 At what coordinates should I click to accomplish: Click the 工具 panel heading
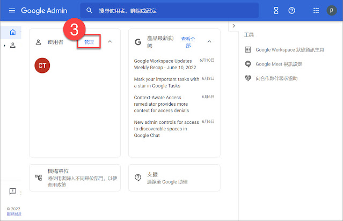click(x=249, y=35)
